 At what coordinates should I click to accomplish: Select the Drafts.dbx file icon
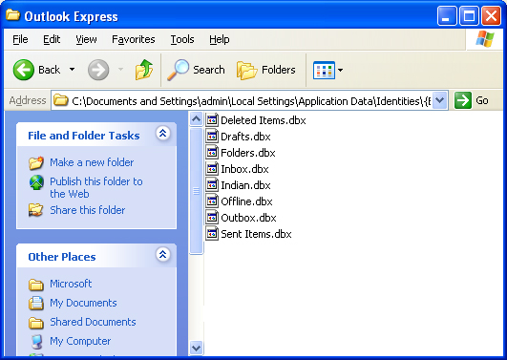point(212,137)
